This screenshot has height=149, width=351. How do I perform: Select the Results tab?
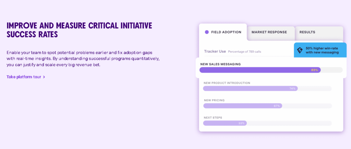click(x=307, y=32)
